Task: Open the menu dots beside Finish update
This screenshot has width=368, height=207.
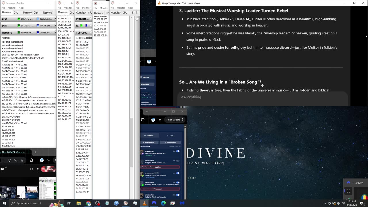Action: pos(182,120)
